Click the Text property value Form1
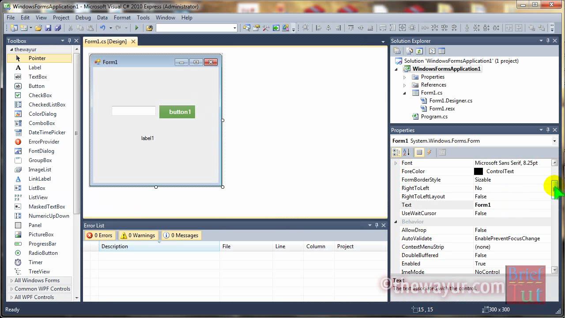565x318 pixels. [x=482, y=205]
